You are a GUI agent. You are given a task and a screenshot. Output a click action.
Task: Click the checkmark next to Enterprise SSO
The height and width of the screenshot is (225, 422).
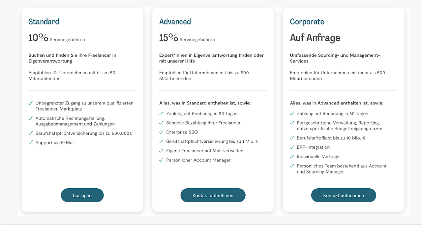(161, 132)
